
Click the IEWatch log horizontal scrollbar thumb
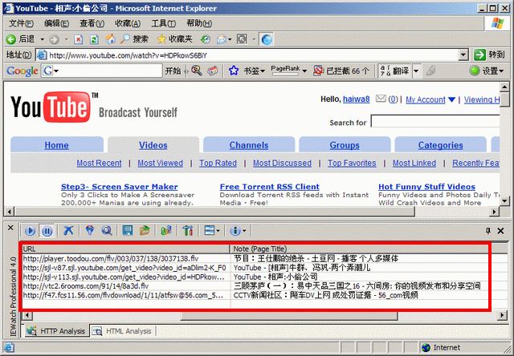[x=289, y=316]
